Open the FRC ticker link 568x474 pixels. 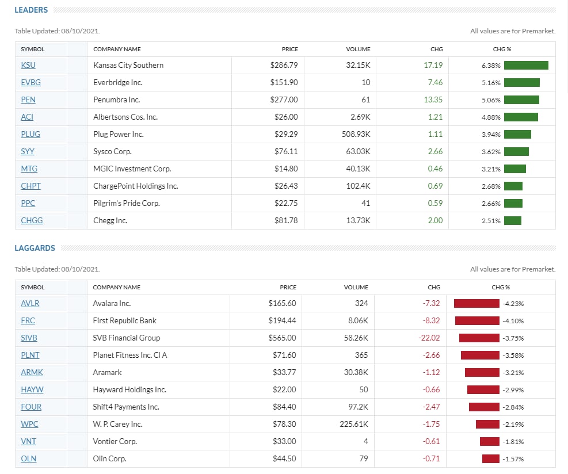[x=28, y=321]
